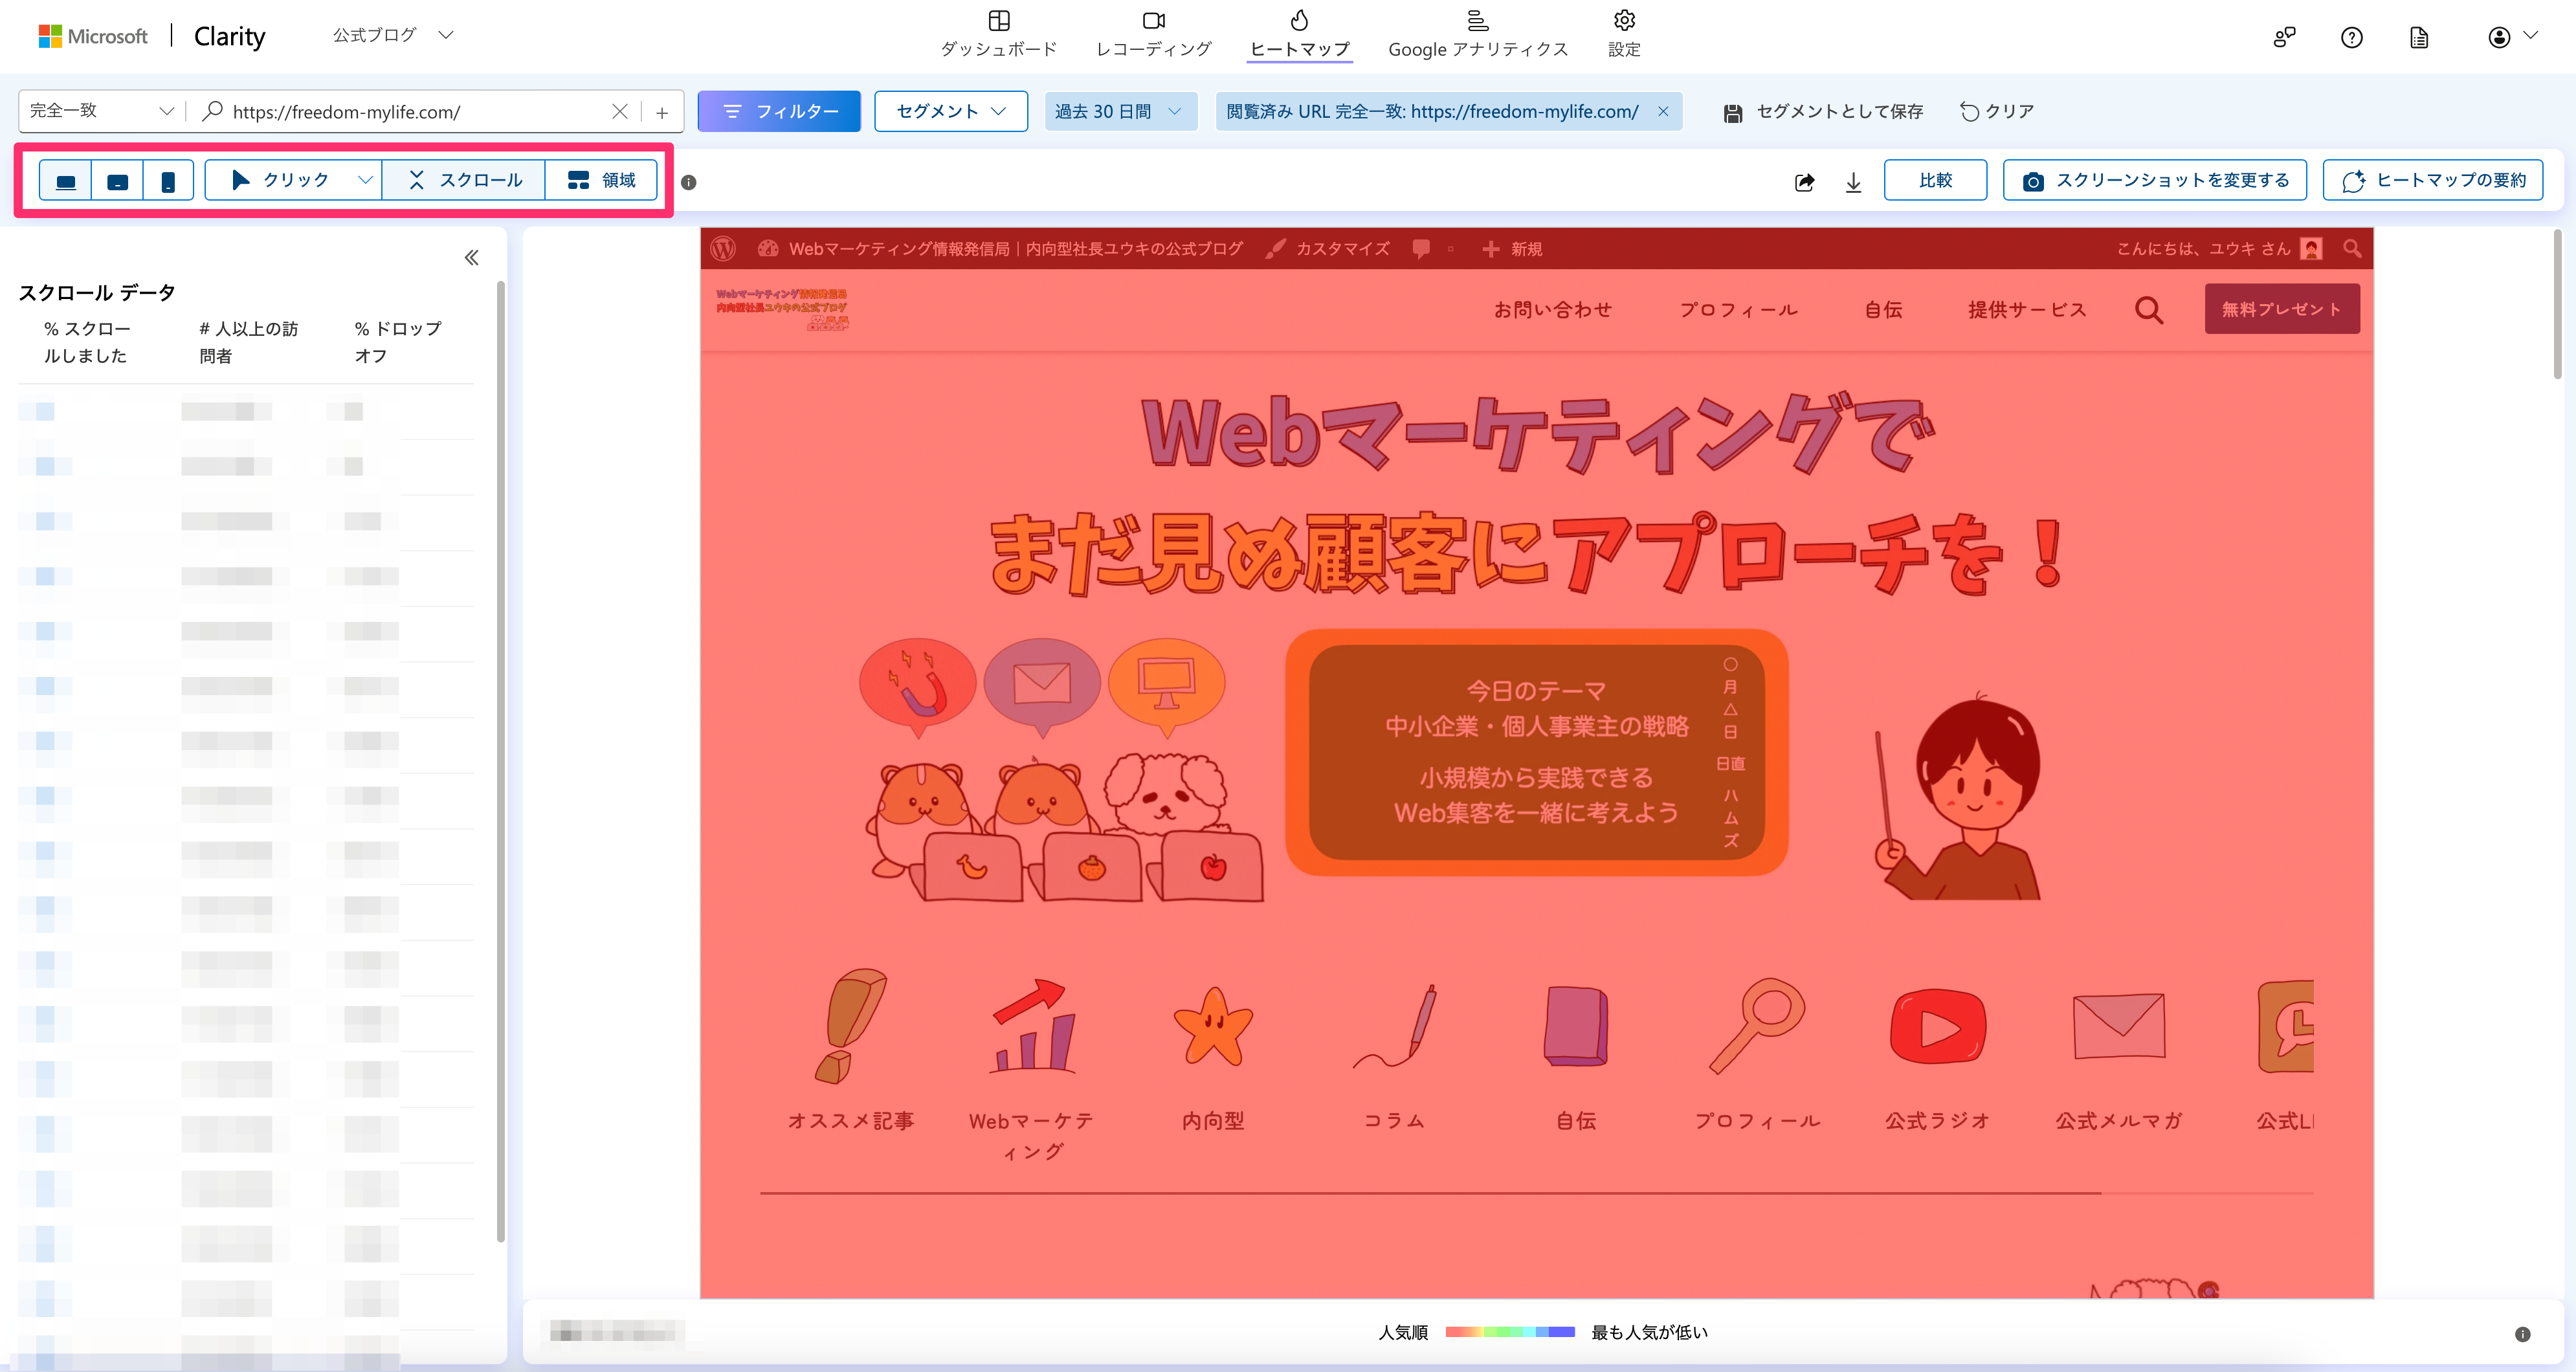Click the 公式ラジオ YouTube icon

(x=1938, y=1026)
